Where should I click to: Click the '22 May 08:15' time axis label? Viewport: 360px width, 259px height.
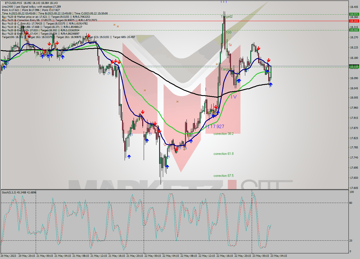pyautogui.click(x=188, y=256)
